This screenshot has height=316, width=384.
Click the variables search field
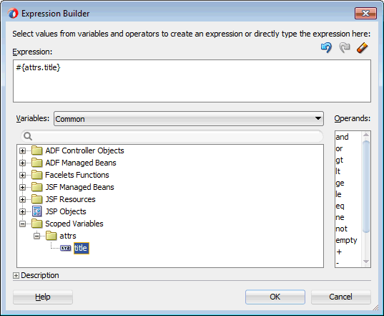click(172, 136)
